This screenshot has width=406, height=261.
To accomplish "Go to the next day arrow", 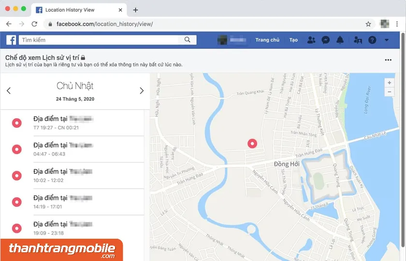I will pyautogui.click(x=142, y=91).
